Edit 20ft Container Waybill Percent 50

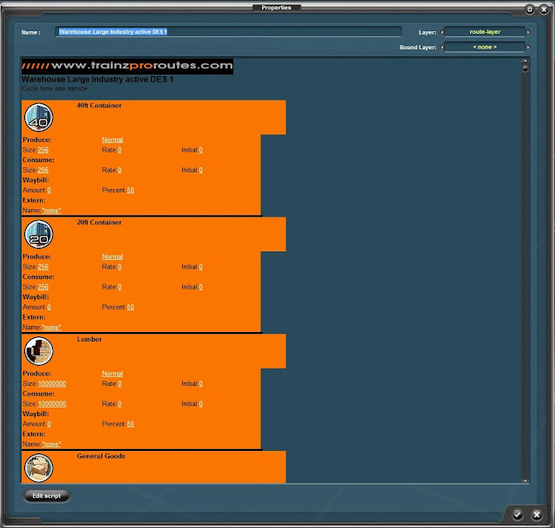tap(130, 307)
